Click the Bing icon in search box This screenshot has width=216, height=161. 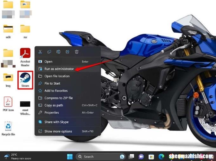[x=122, y=157]
